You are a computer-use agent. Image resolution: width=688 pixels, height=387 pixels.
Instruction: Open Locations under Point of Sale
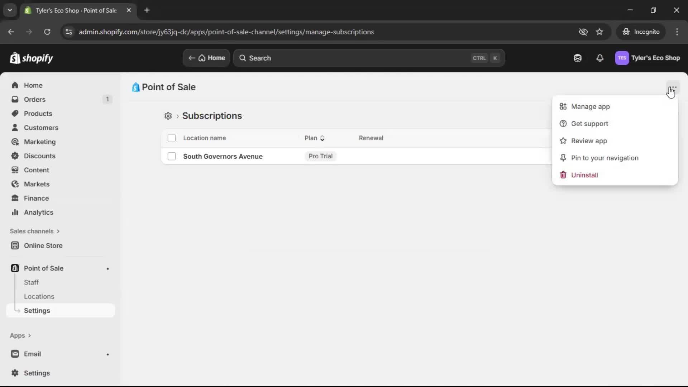tap(39, 297)
